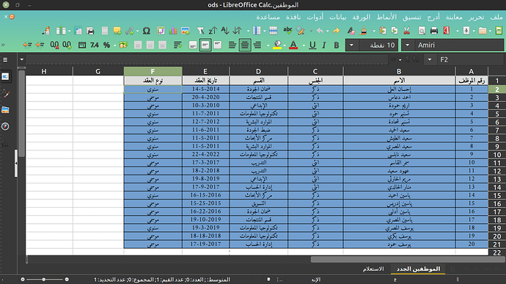This screenshot has height=284, width=506.
Task: Switch to the الاستعلام sheet tab
Action: [373, 269]
